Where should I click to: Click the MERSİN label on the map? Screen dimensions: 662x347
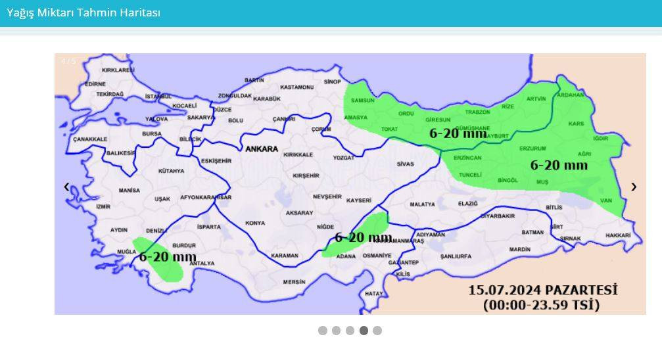(295, 281)
